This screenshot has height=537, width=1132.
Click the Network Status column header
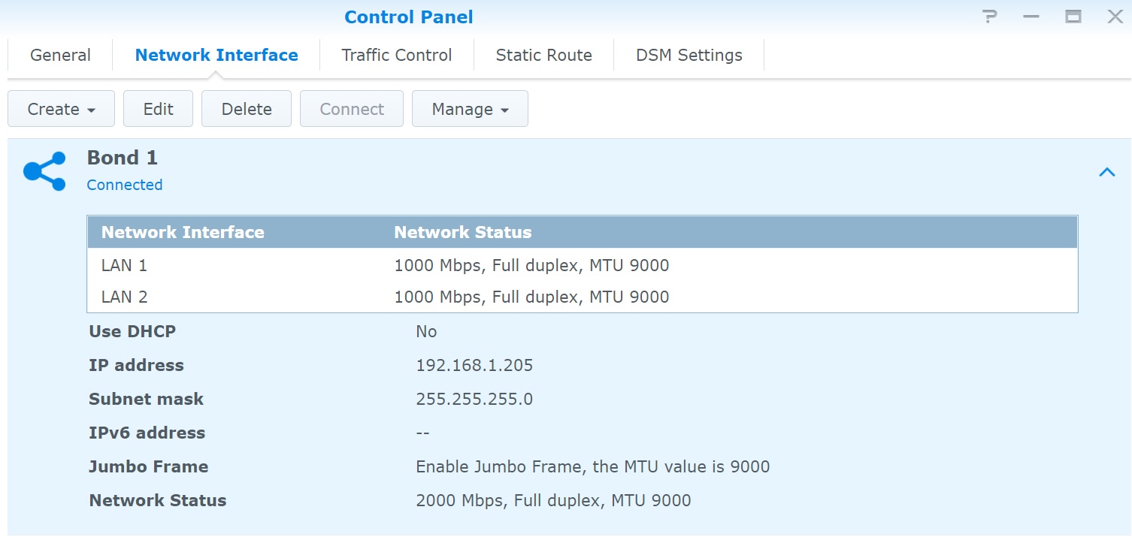pos(462,232)
